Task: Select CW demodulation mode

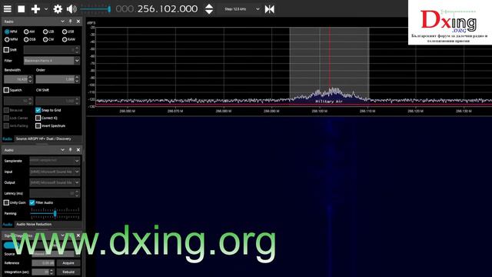Action: (48, 39)
